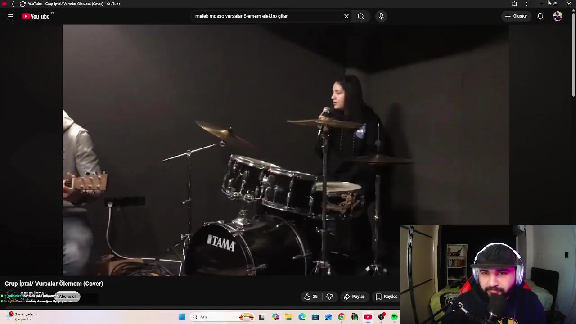Switch to Google Chrome in taskbar

click(x=342, y=317)
